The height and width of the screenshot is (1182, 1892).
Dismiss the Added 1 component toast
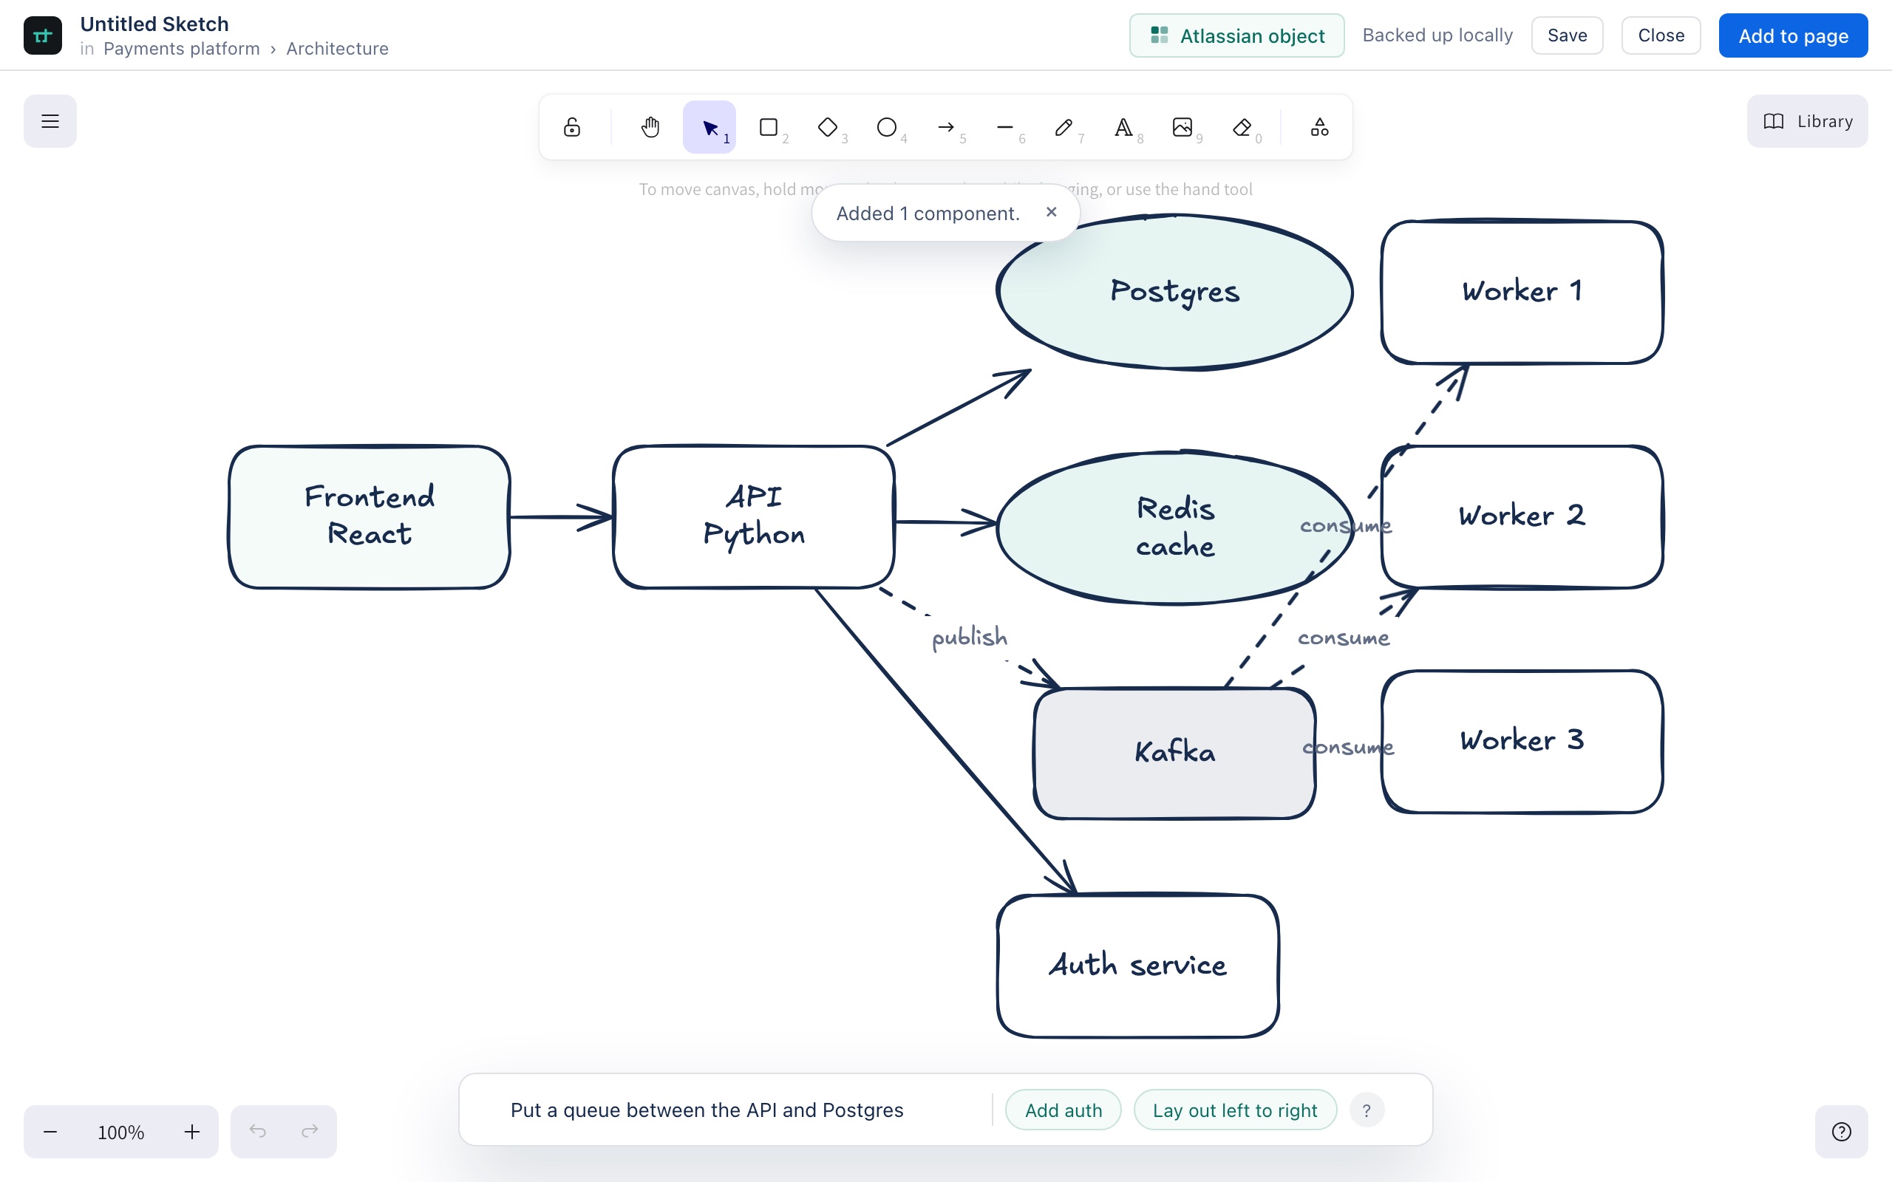click(1052, 212)
